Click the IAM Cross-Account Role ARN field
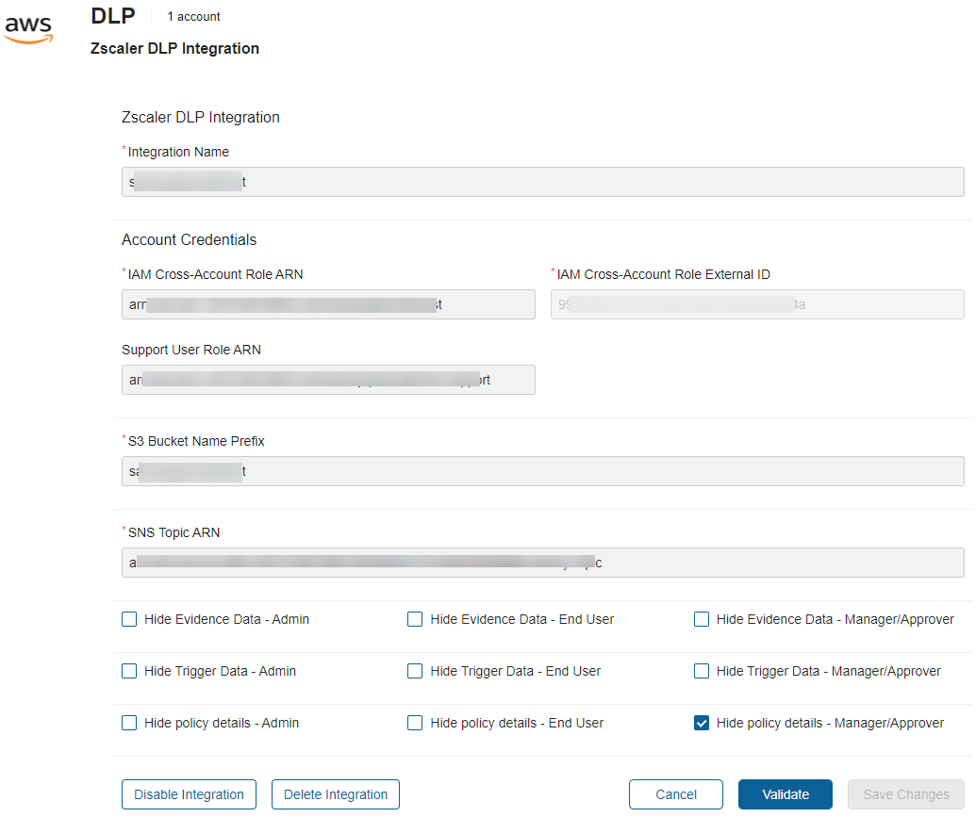This screenshot has height=817, width=976. pos(328,304)
